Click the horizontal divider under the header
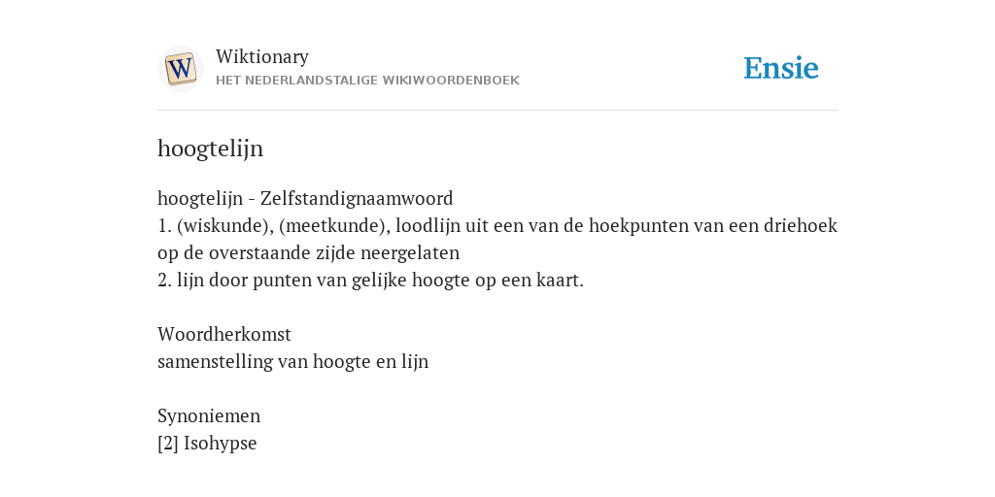Screen dimensions: 995x497 (x=497, y=111)
